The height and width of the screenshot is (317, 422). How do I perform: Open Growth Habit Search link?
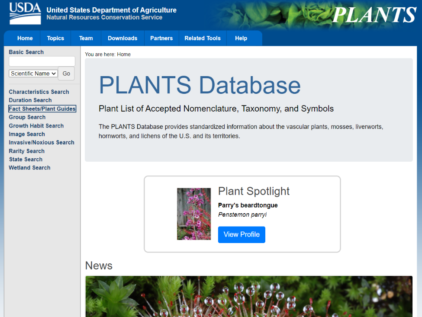[x=36, y=126]
